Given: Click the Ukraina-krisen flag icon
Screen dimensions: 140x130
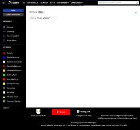Looking at the screenshot, I should [x=4, y=97].
